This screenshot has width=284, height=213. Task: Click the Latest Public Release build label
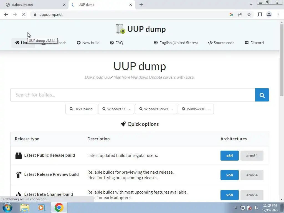49,155
